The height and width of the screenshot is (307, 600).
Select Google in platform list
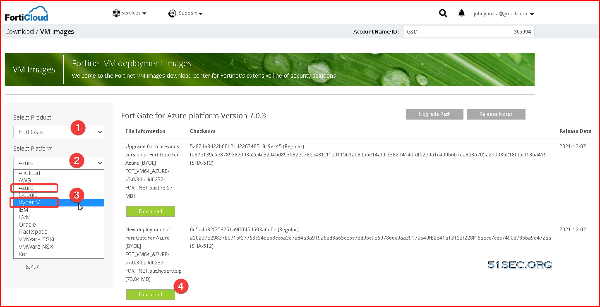[59, 195]
